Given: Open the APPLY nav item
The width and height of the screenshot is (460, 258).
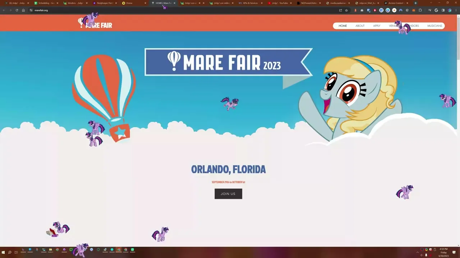Looking at the screenshot, I should 377,26.
